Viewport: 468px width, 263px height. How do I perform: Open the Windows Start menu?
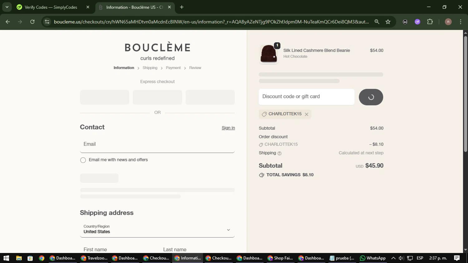pos(6,258)
